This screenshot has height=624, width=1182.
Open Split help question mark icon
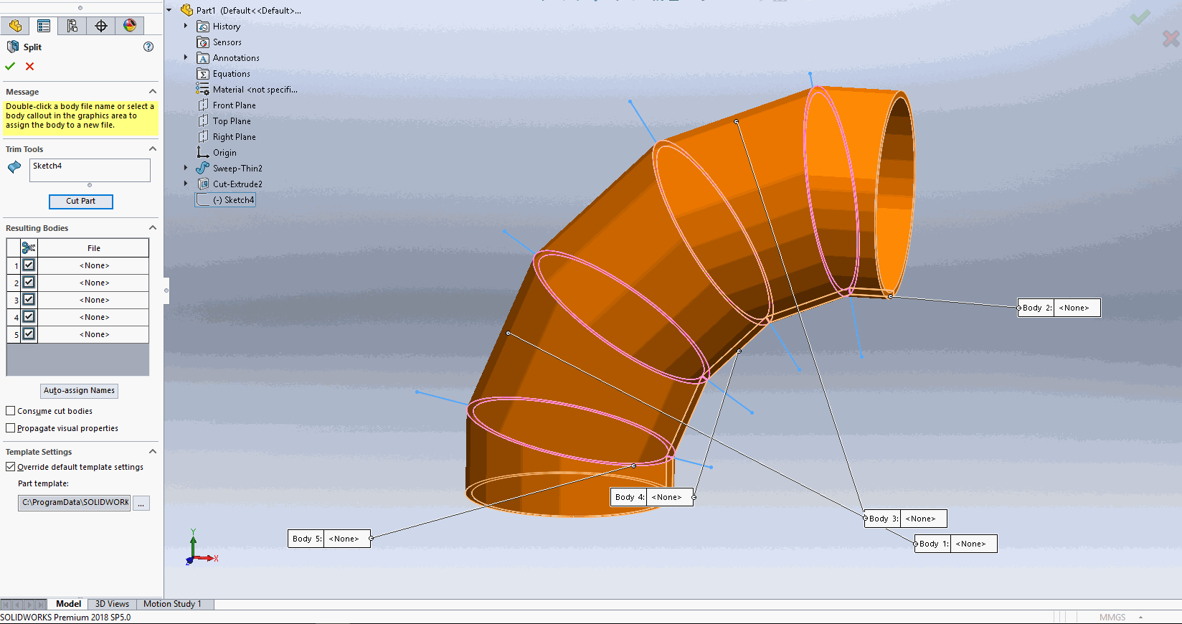click(148, 47)
